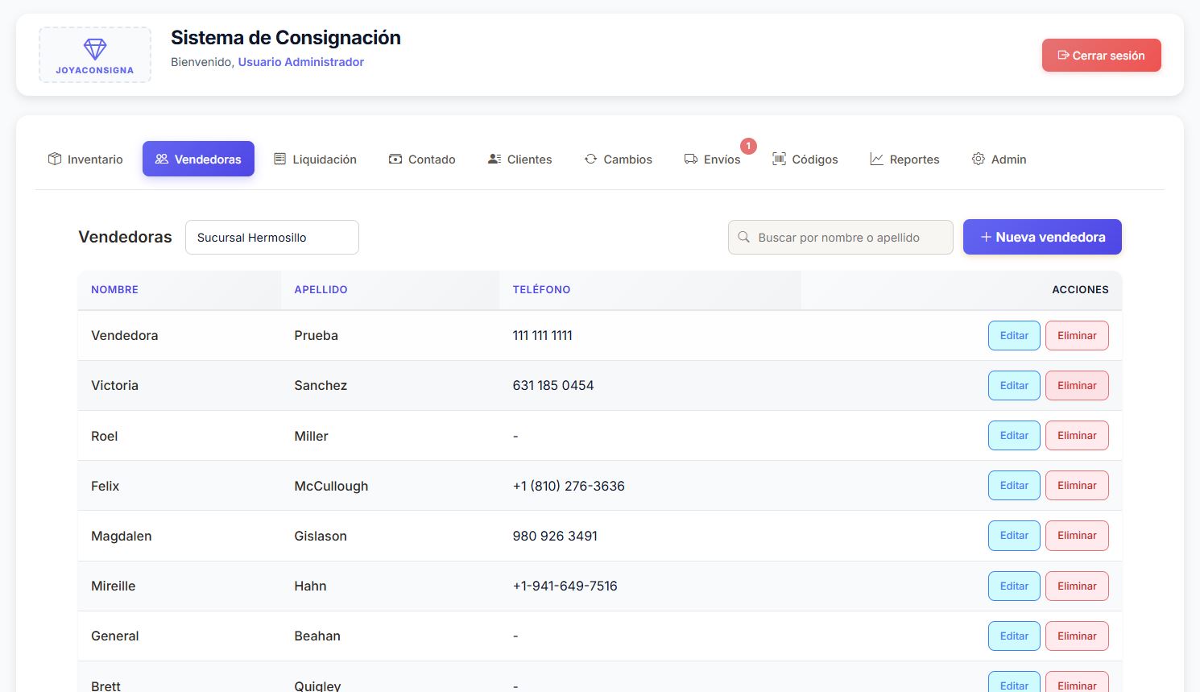Screen dimensions: 1200x692
Task: Click the Envíos truck icon
Action: point(691,159)
